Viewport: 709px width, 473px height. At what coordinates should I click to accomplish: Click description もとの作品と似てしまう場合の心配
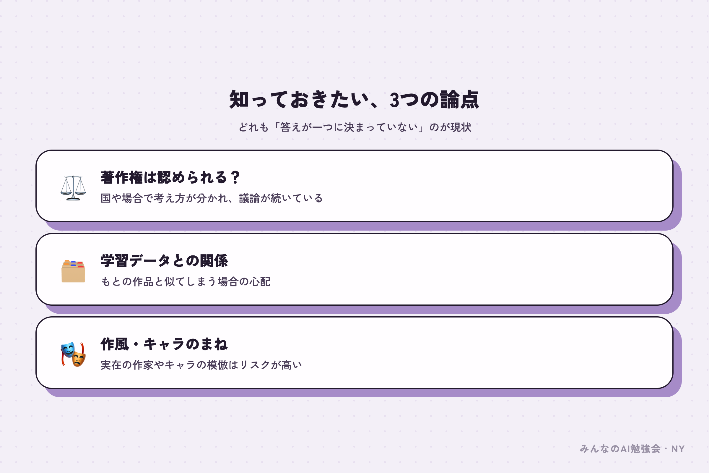point(186,281)
